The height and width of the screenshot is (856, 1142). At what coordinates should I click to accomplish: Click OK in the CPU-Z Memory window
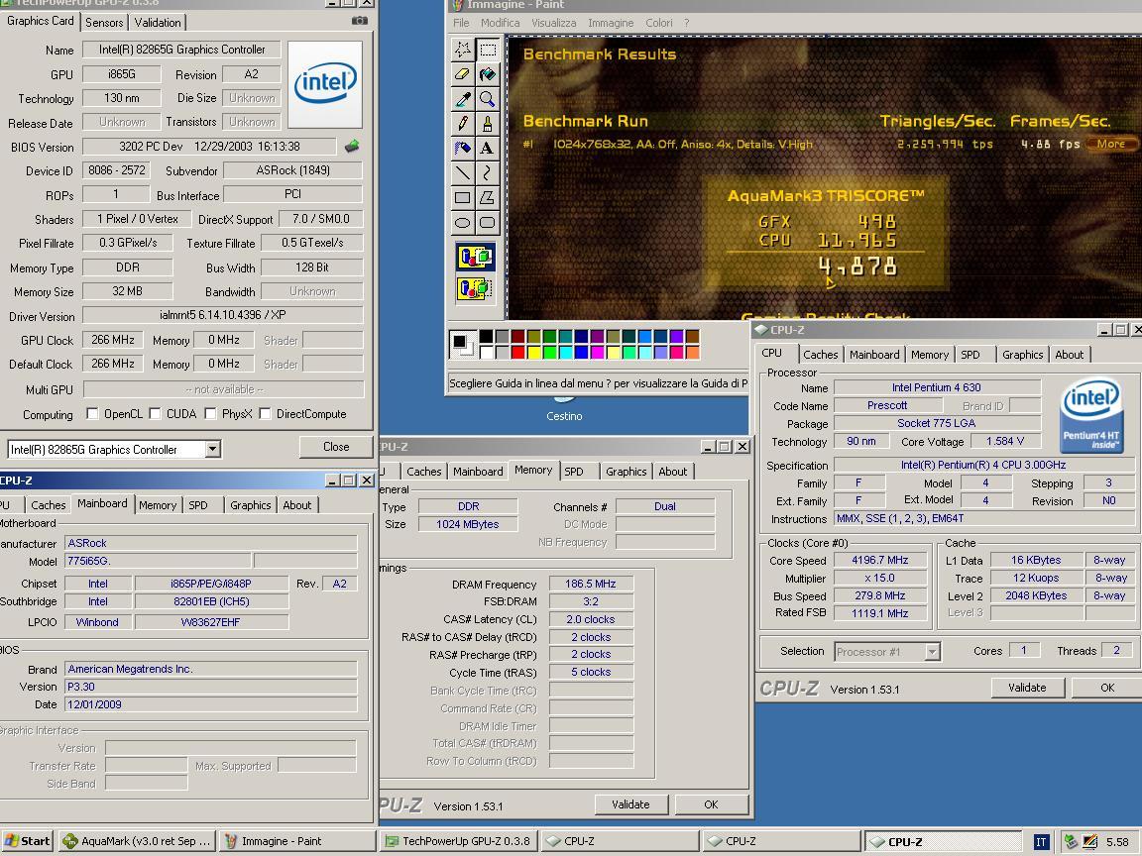point(712,804)
